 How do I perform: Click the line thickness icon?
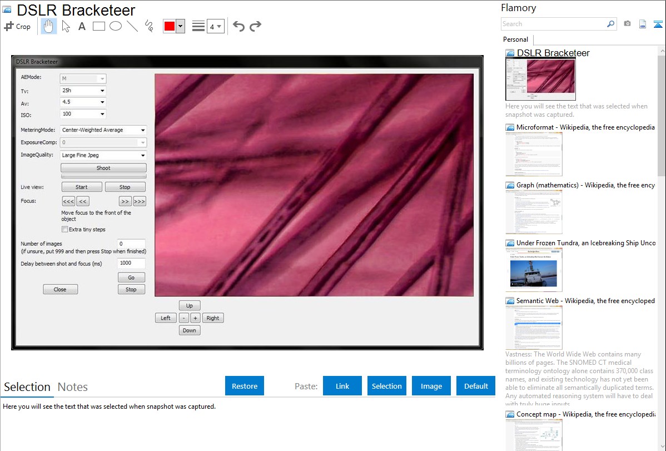pos(198,26)
